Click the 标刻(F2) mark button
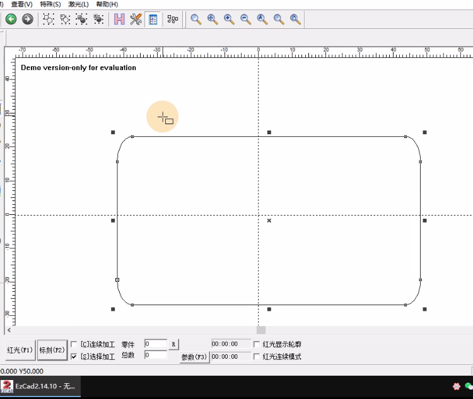Image resolution: width=473 pixels, height=399 pixels. point(52,350)
